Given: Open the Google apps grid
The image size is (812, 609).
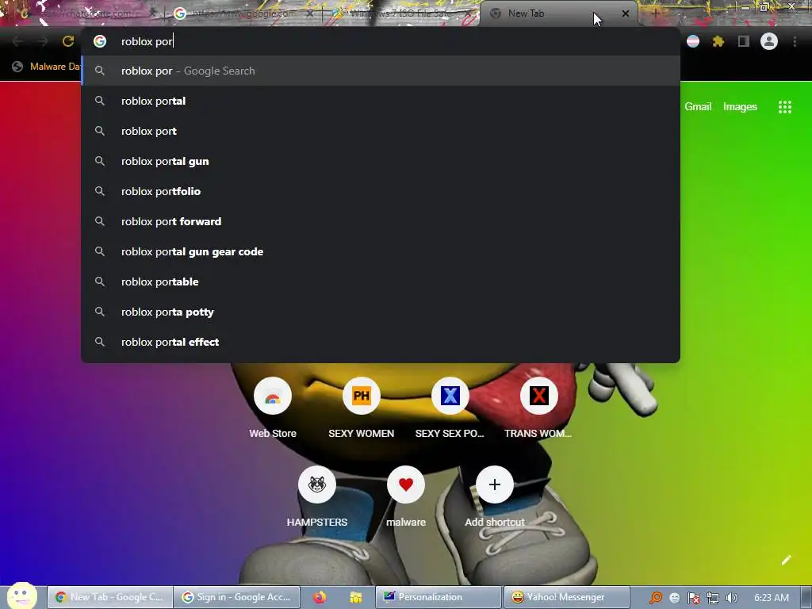Looking at the screenshot, I should pyautogui.click(x=784, y=107).
